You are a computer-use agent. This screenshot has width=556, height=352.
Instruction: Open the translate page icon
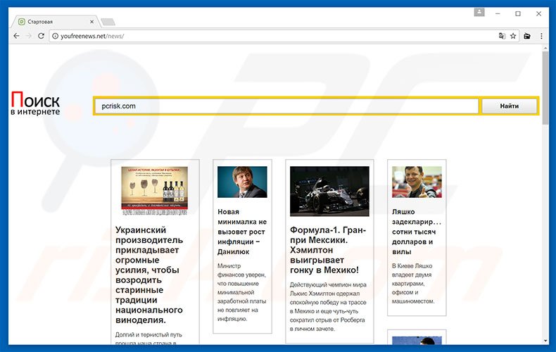pos(502,36)
